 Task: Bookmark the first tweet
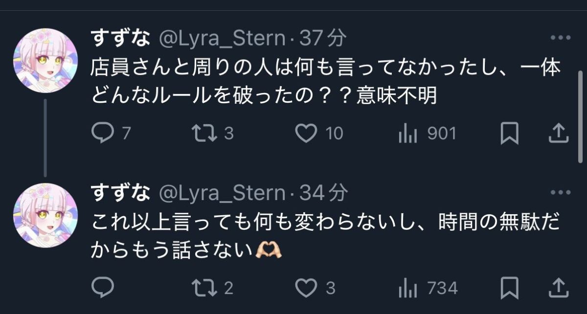[509, 133]
